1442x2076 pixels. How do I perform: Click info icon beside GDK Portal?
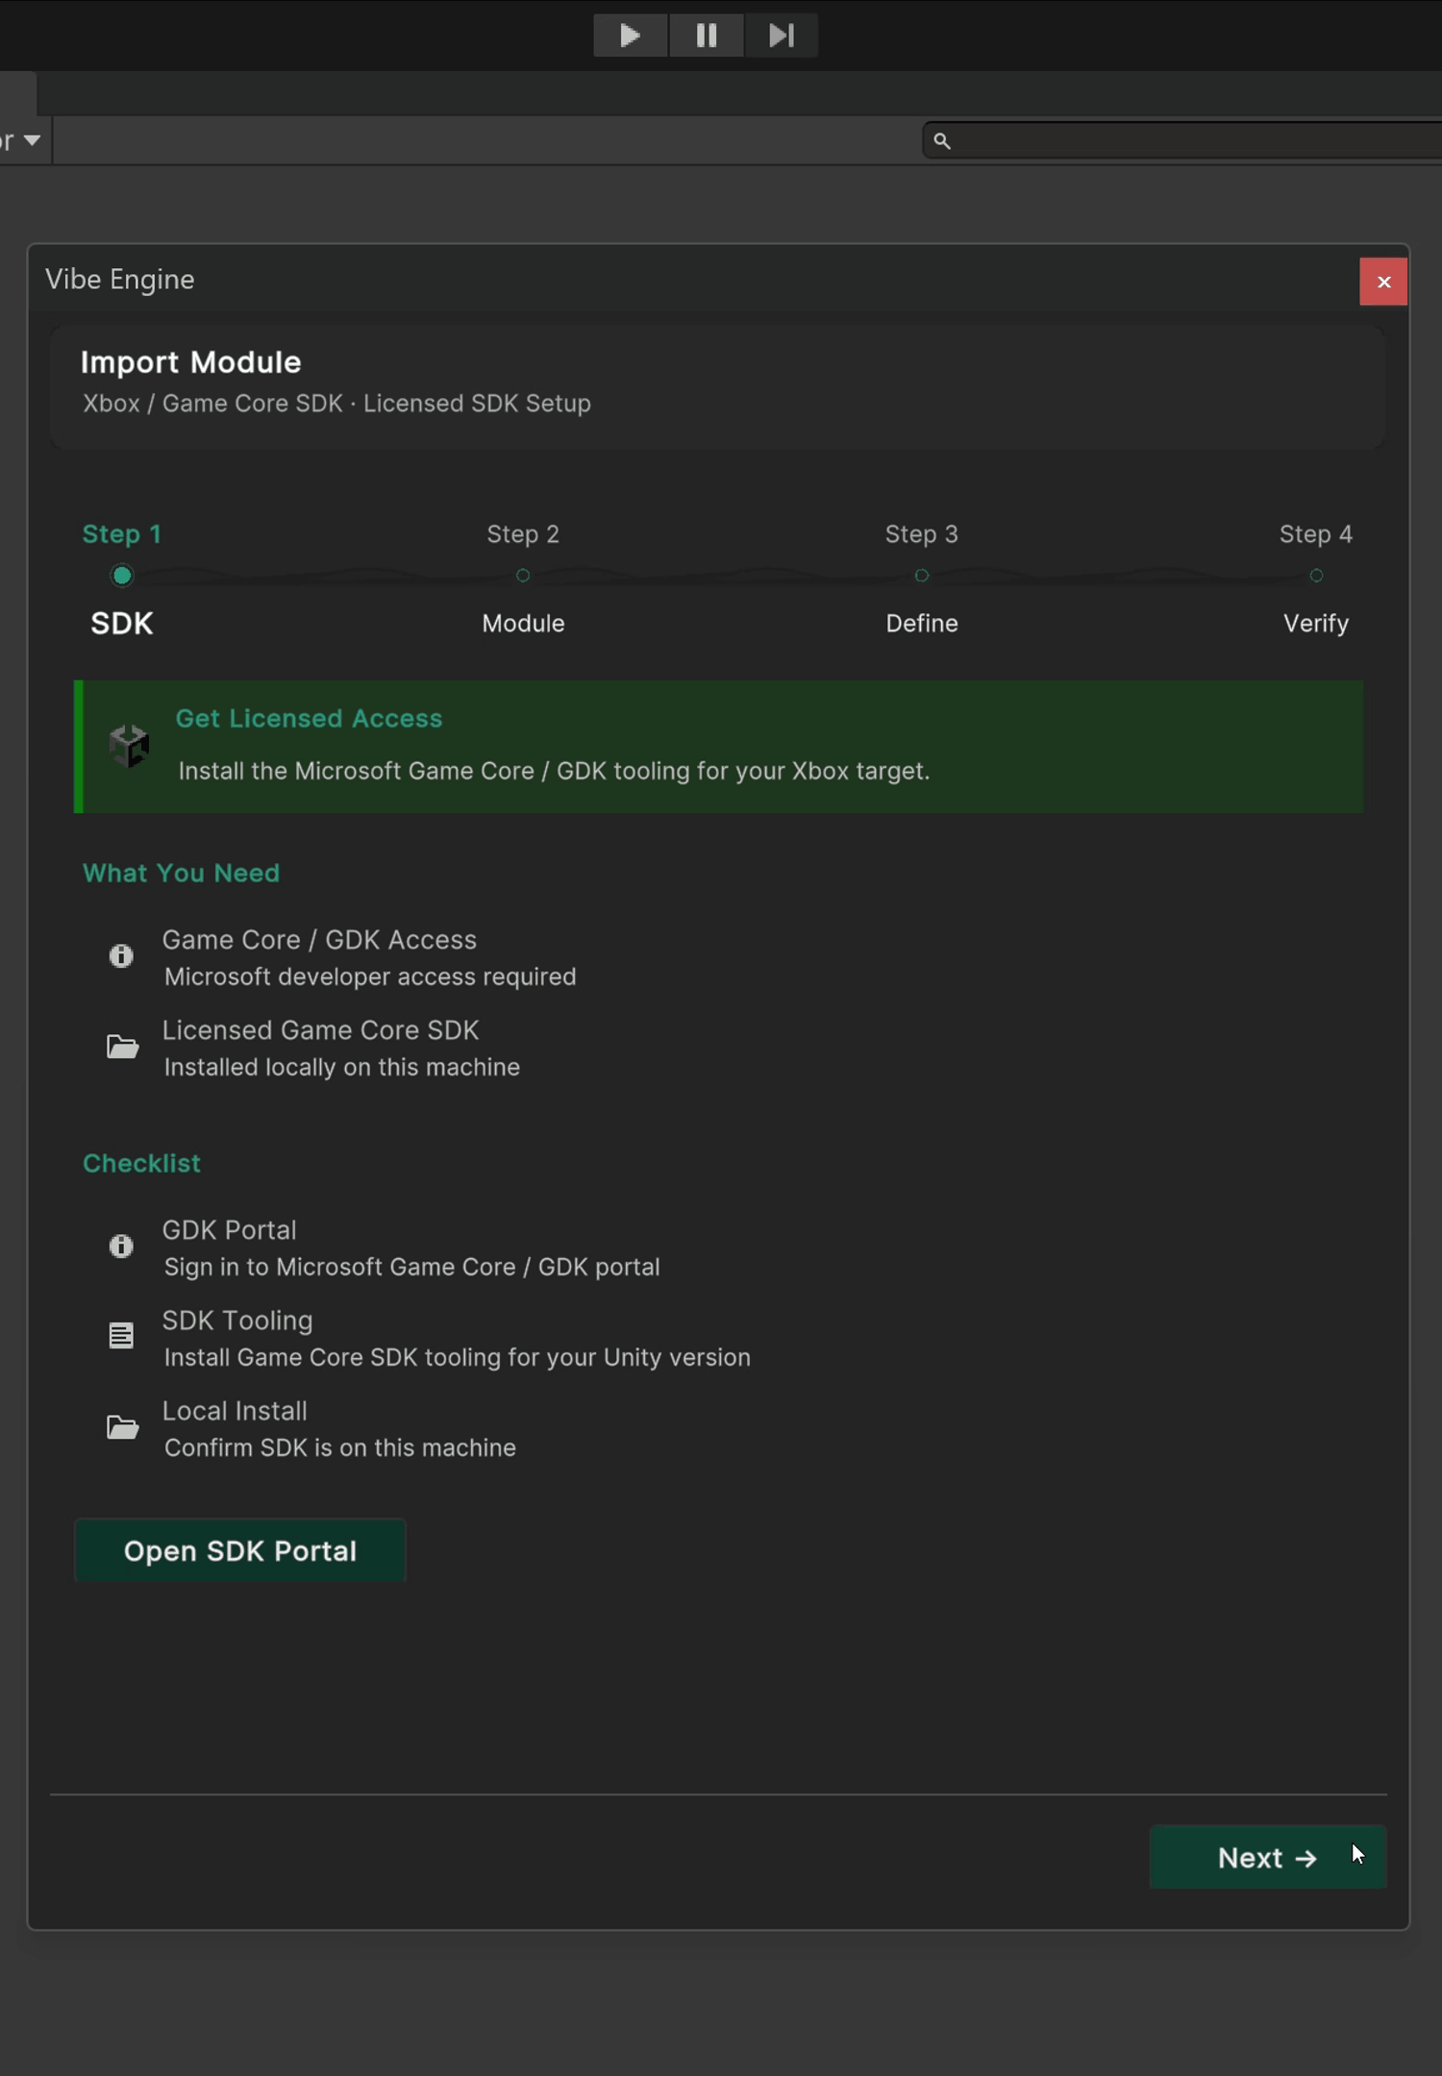click(121, 1246)
